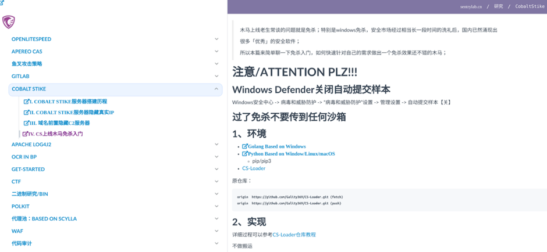
Task: Click the origin push URL code line
Action: click(289, 203)
